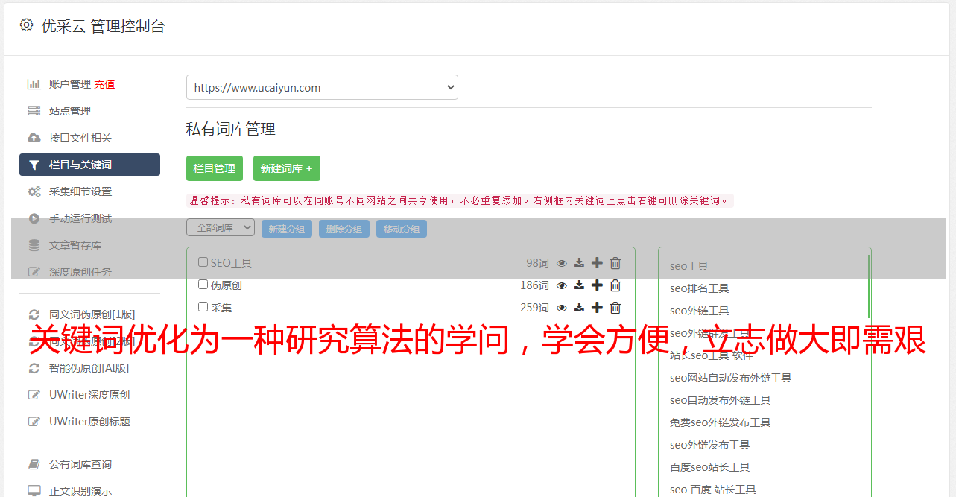This screenshot has height=497, width=956.
Task: Click the plus icon in the 伪原创 row
Action: (x=597, y=285)
